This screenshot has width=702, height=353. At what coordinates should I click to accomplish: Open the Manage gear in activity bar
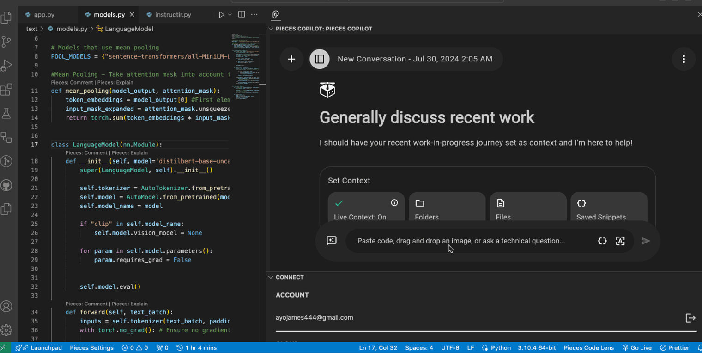(x=6, y=330)
